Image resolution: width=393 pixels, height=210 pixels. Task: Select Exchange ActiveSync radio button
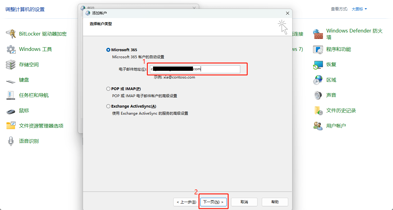pos(108,106)
